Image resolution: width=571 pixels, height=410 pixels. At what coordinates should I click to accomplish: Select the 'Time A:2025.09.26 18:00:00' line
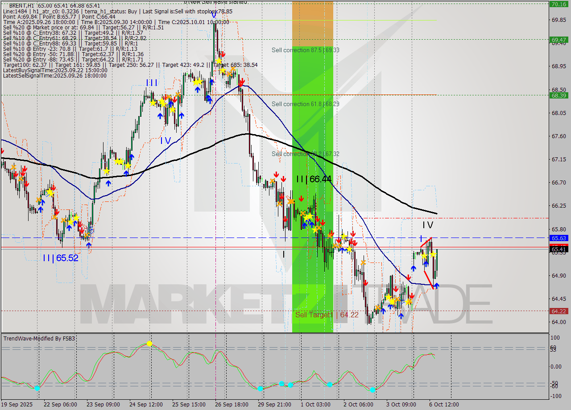click(x=116, y=22)
